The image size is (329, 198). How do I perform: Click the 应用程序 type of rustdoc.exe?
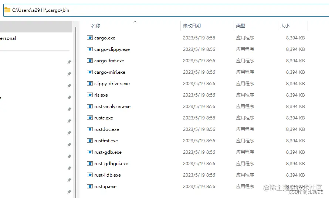[245, 129]
